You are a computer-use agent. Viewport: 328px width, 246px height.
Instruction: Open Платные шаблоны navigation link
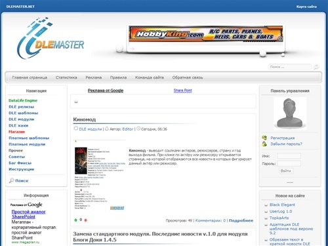(x=29, y=138)
